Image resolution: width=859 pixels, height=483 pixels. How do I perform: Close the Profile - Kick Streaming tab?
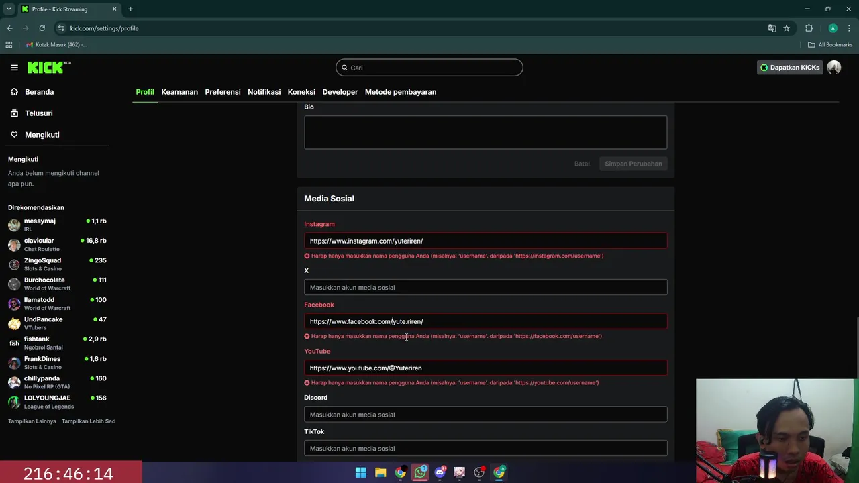pyautogui.click(x=114, y=9)
